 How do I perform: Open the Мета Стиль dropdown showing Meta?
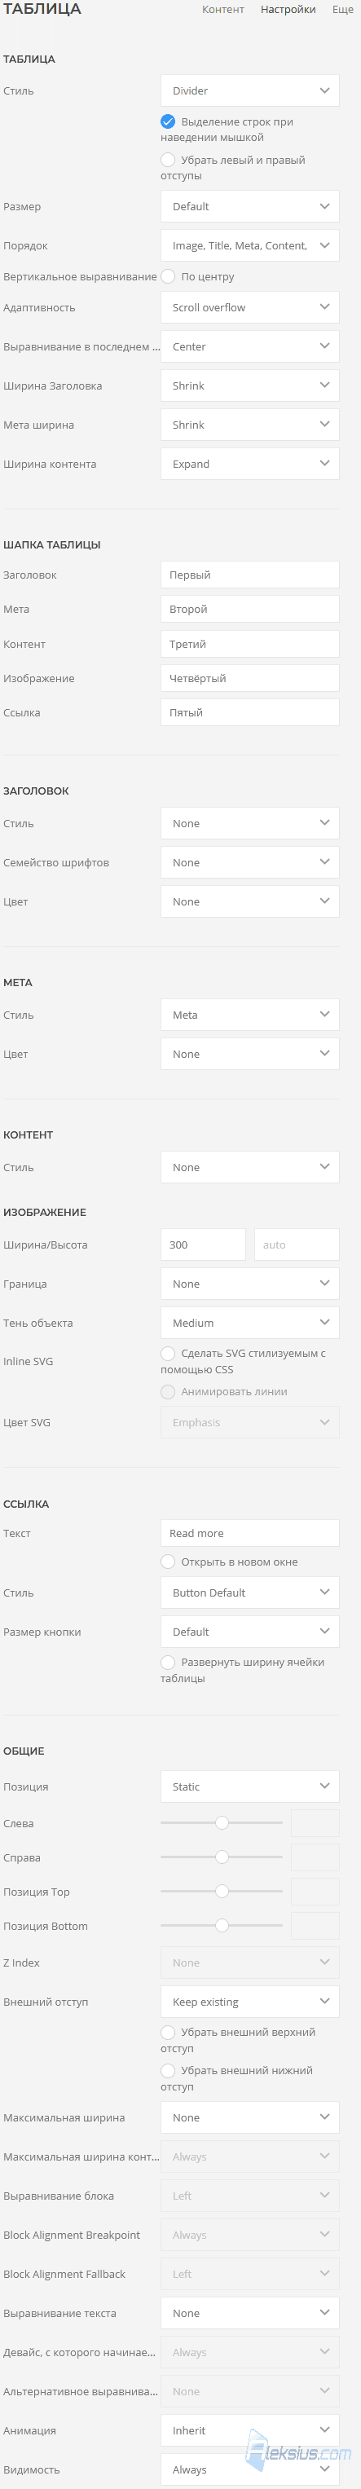tap(249, 1015)
